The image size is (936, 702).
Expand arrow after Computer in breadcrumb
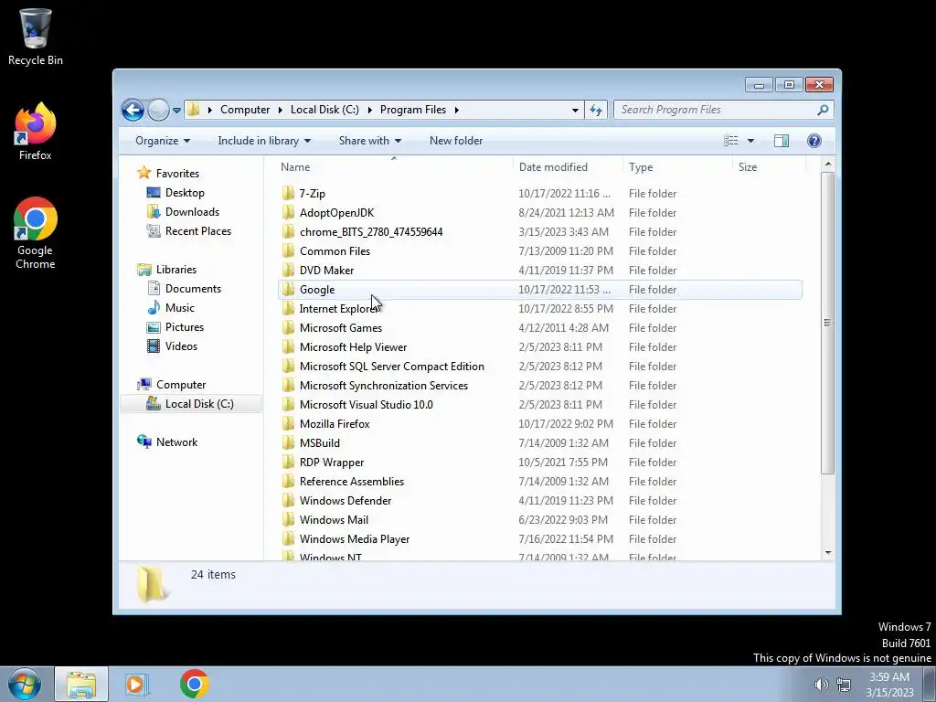tap(280, 110)
